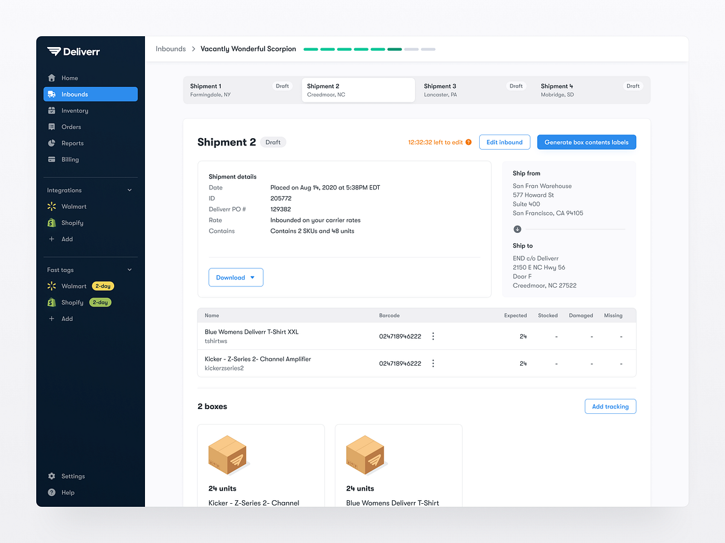Select the Home icon in the sidebar
Screen dimensions: 725x543
54,78
